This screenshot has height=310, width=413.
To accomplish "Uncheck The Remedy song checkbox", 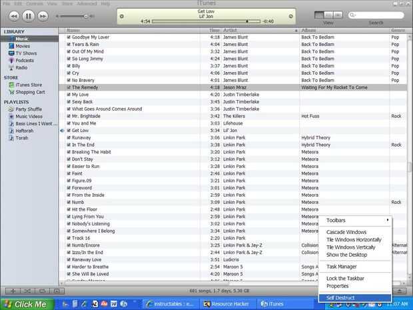I will coord(69,87).
